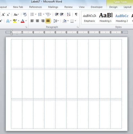
Task: Expand the Borders dropdown arrow
Action: point(76,21)
